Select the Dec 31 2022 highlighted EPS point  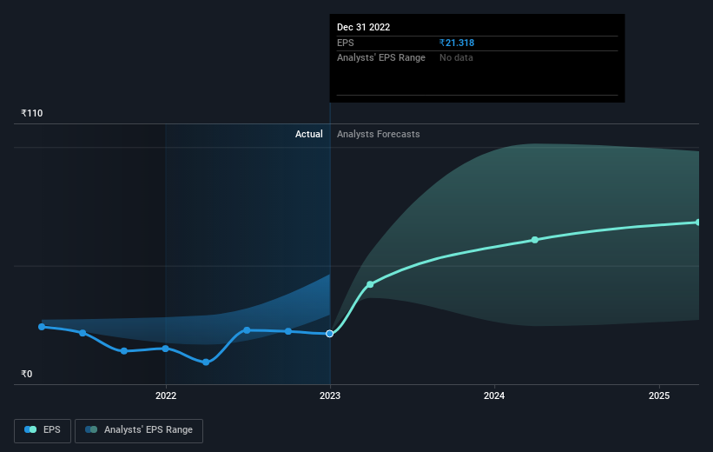(x=330, y=334)
